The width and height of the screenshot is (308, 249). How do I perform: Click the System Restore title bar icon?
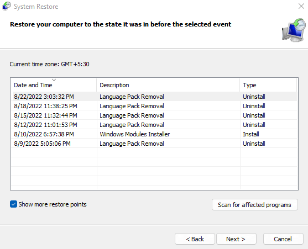point(7,6)
